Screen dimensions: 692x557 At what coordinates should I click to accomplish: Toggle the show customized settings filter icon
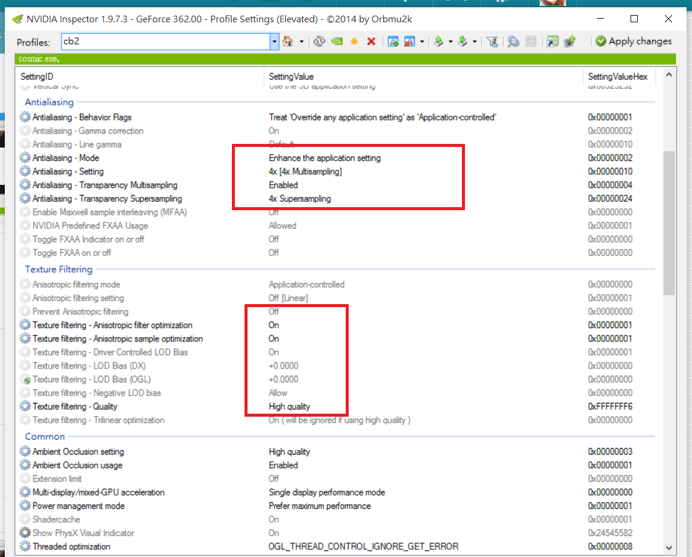(492, 42)
